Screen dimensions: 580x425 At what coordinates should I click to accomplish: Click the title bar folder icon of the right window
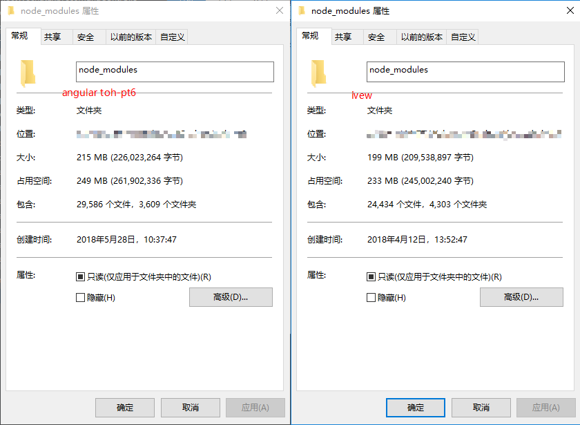[302, 11]
